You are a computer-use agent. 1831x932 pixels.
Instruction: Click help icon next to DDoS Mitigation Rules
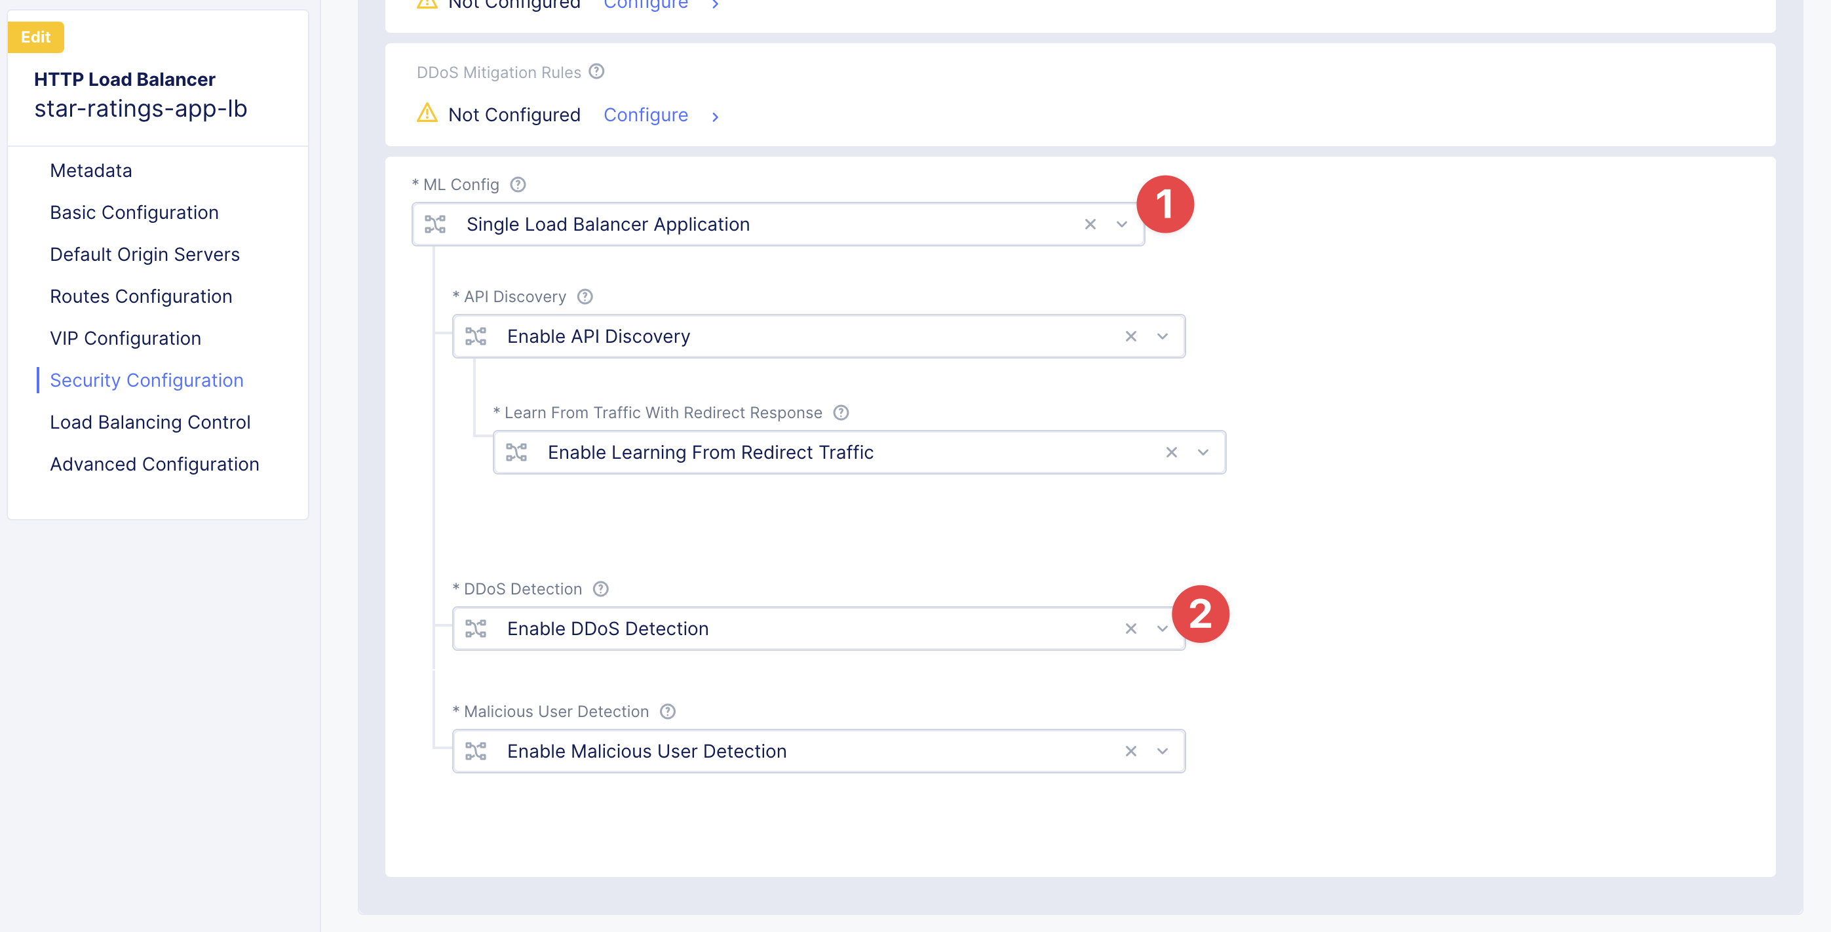[596, 72]
